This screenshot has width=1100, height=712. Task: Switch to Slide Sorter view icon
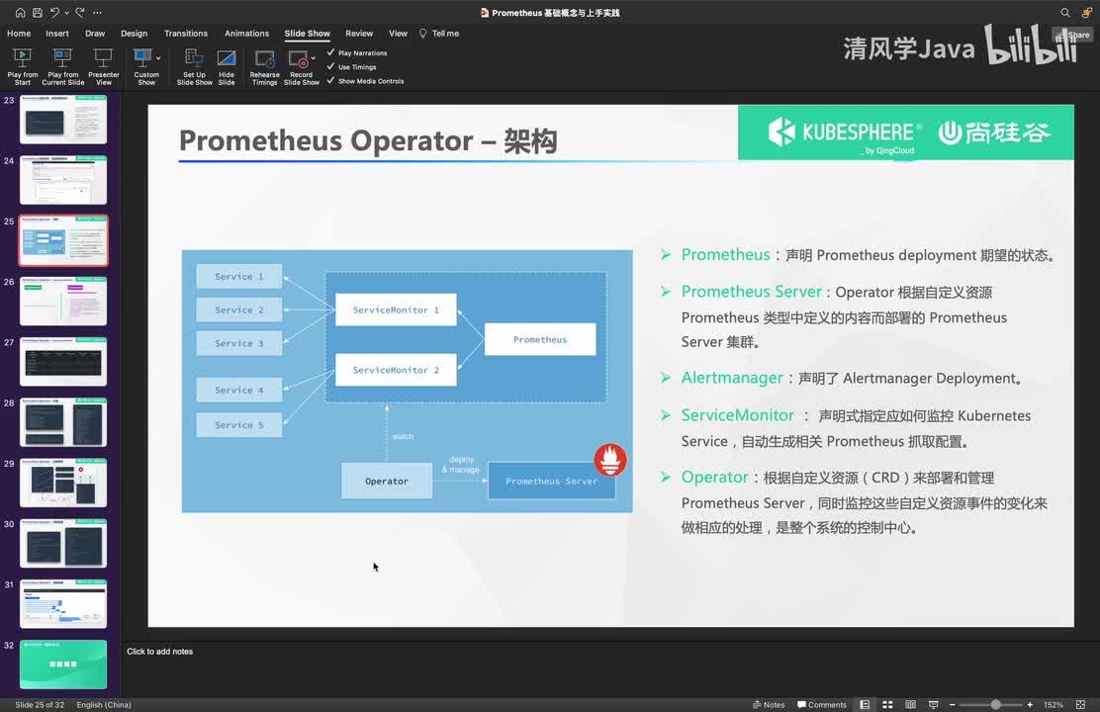(887, 705)
